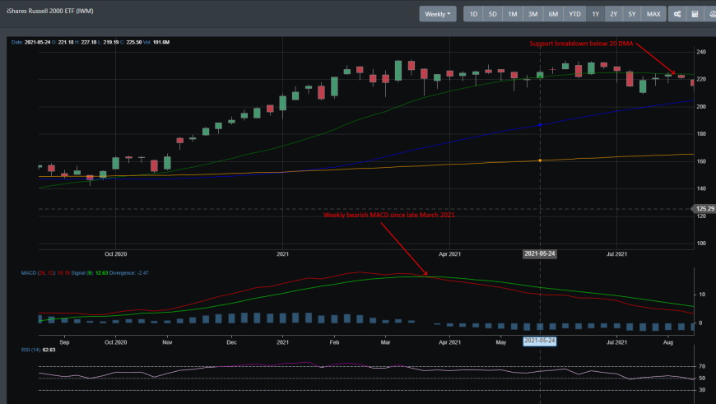Screen dimensions: 716x404
Task: Click the Signal (9) value label
Action: click(x=90, y=273)
